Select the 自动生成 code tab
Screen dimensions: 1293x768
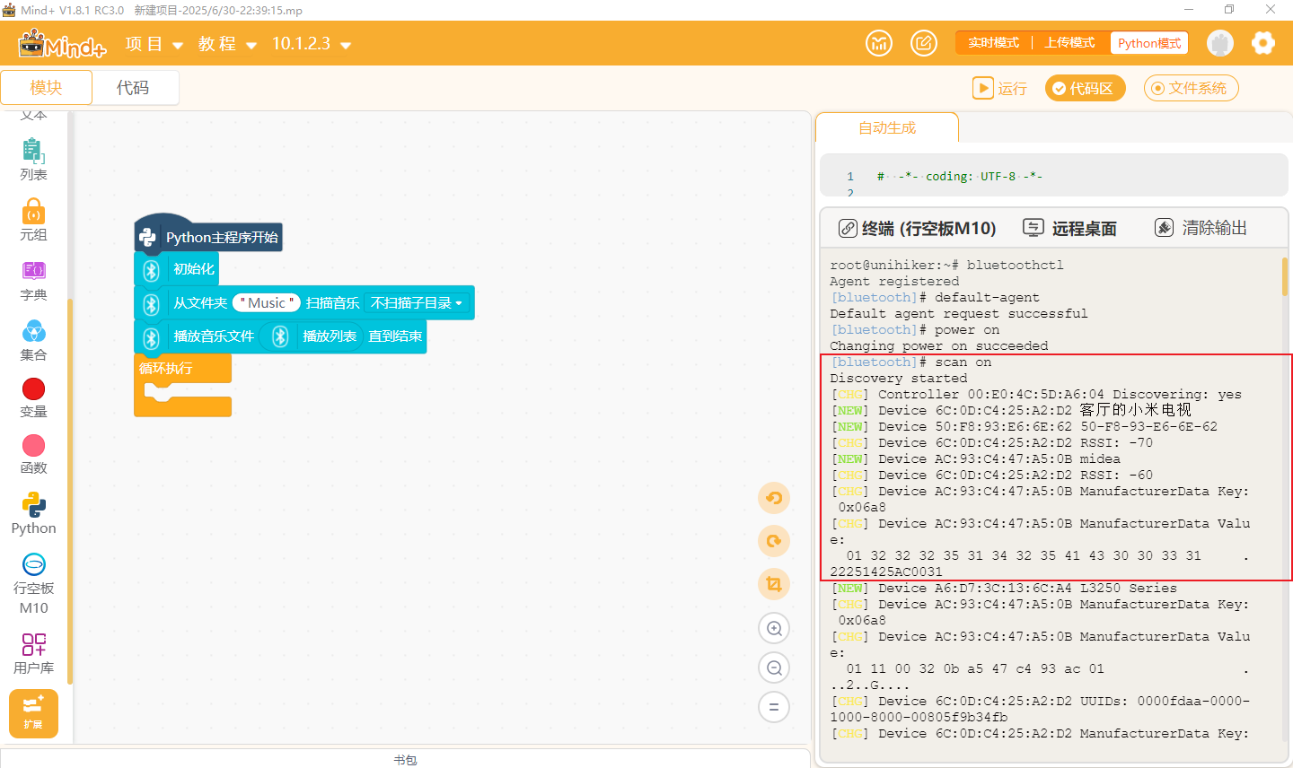pos(887,128)
